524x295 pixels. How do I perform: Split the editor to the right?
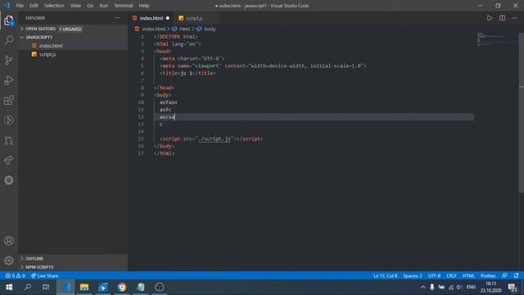click(502, 18)
